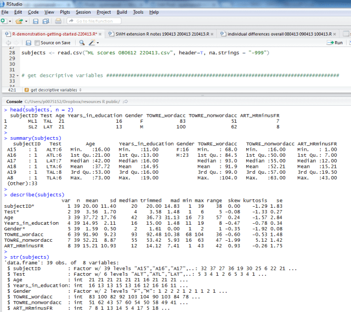Click the Run button

pyautogui.click(x=335, y=42)
